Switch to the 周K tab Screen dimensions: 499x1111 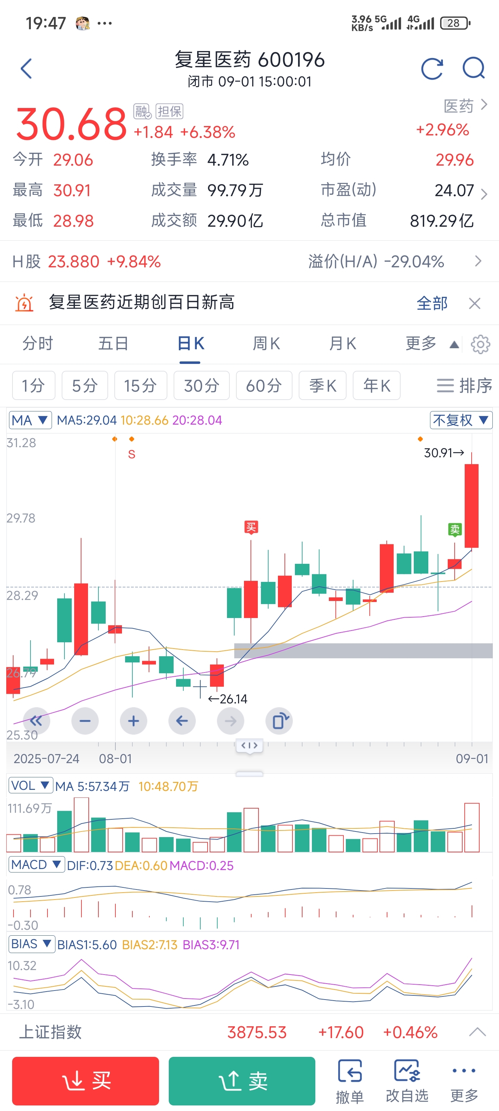click(266, 344)
